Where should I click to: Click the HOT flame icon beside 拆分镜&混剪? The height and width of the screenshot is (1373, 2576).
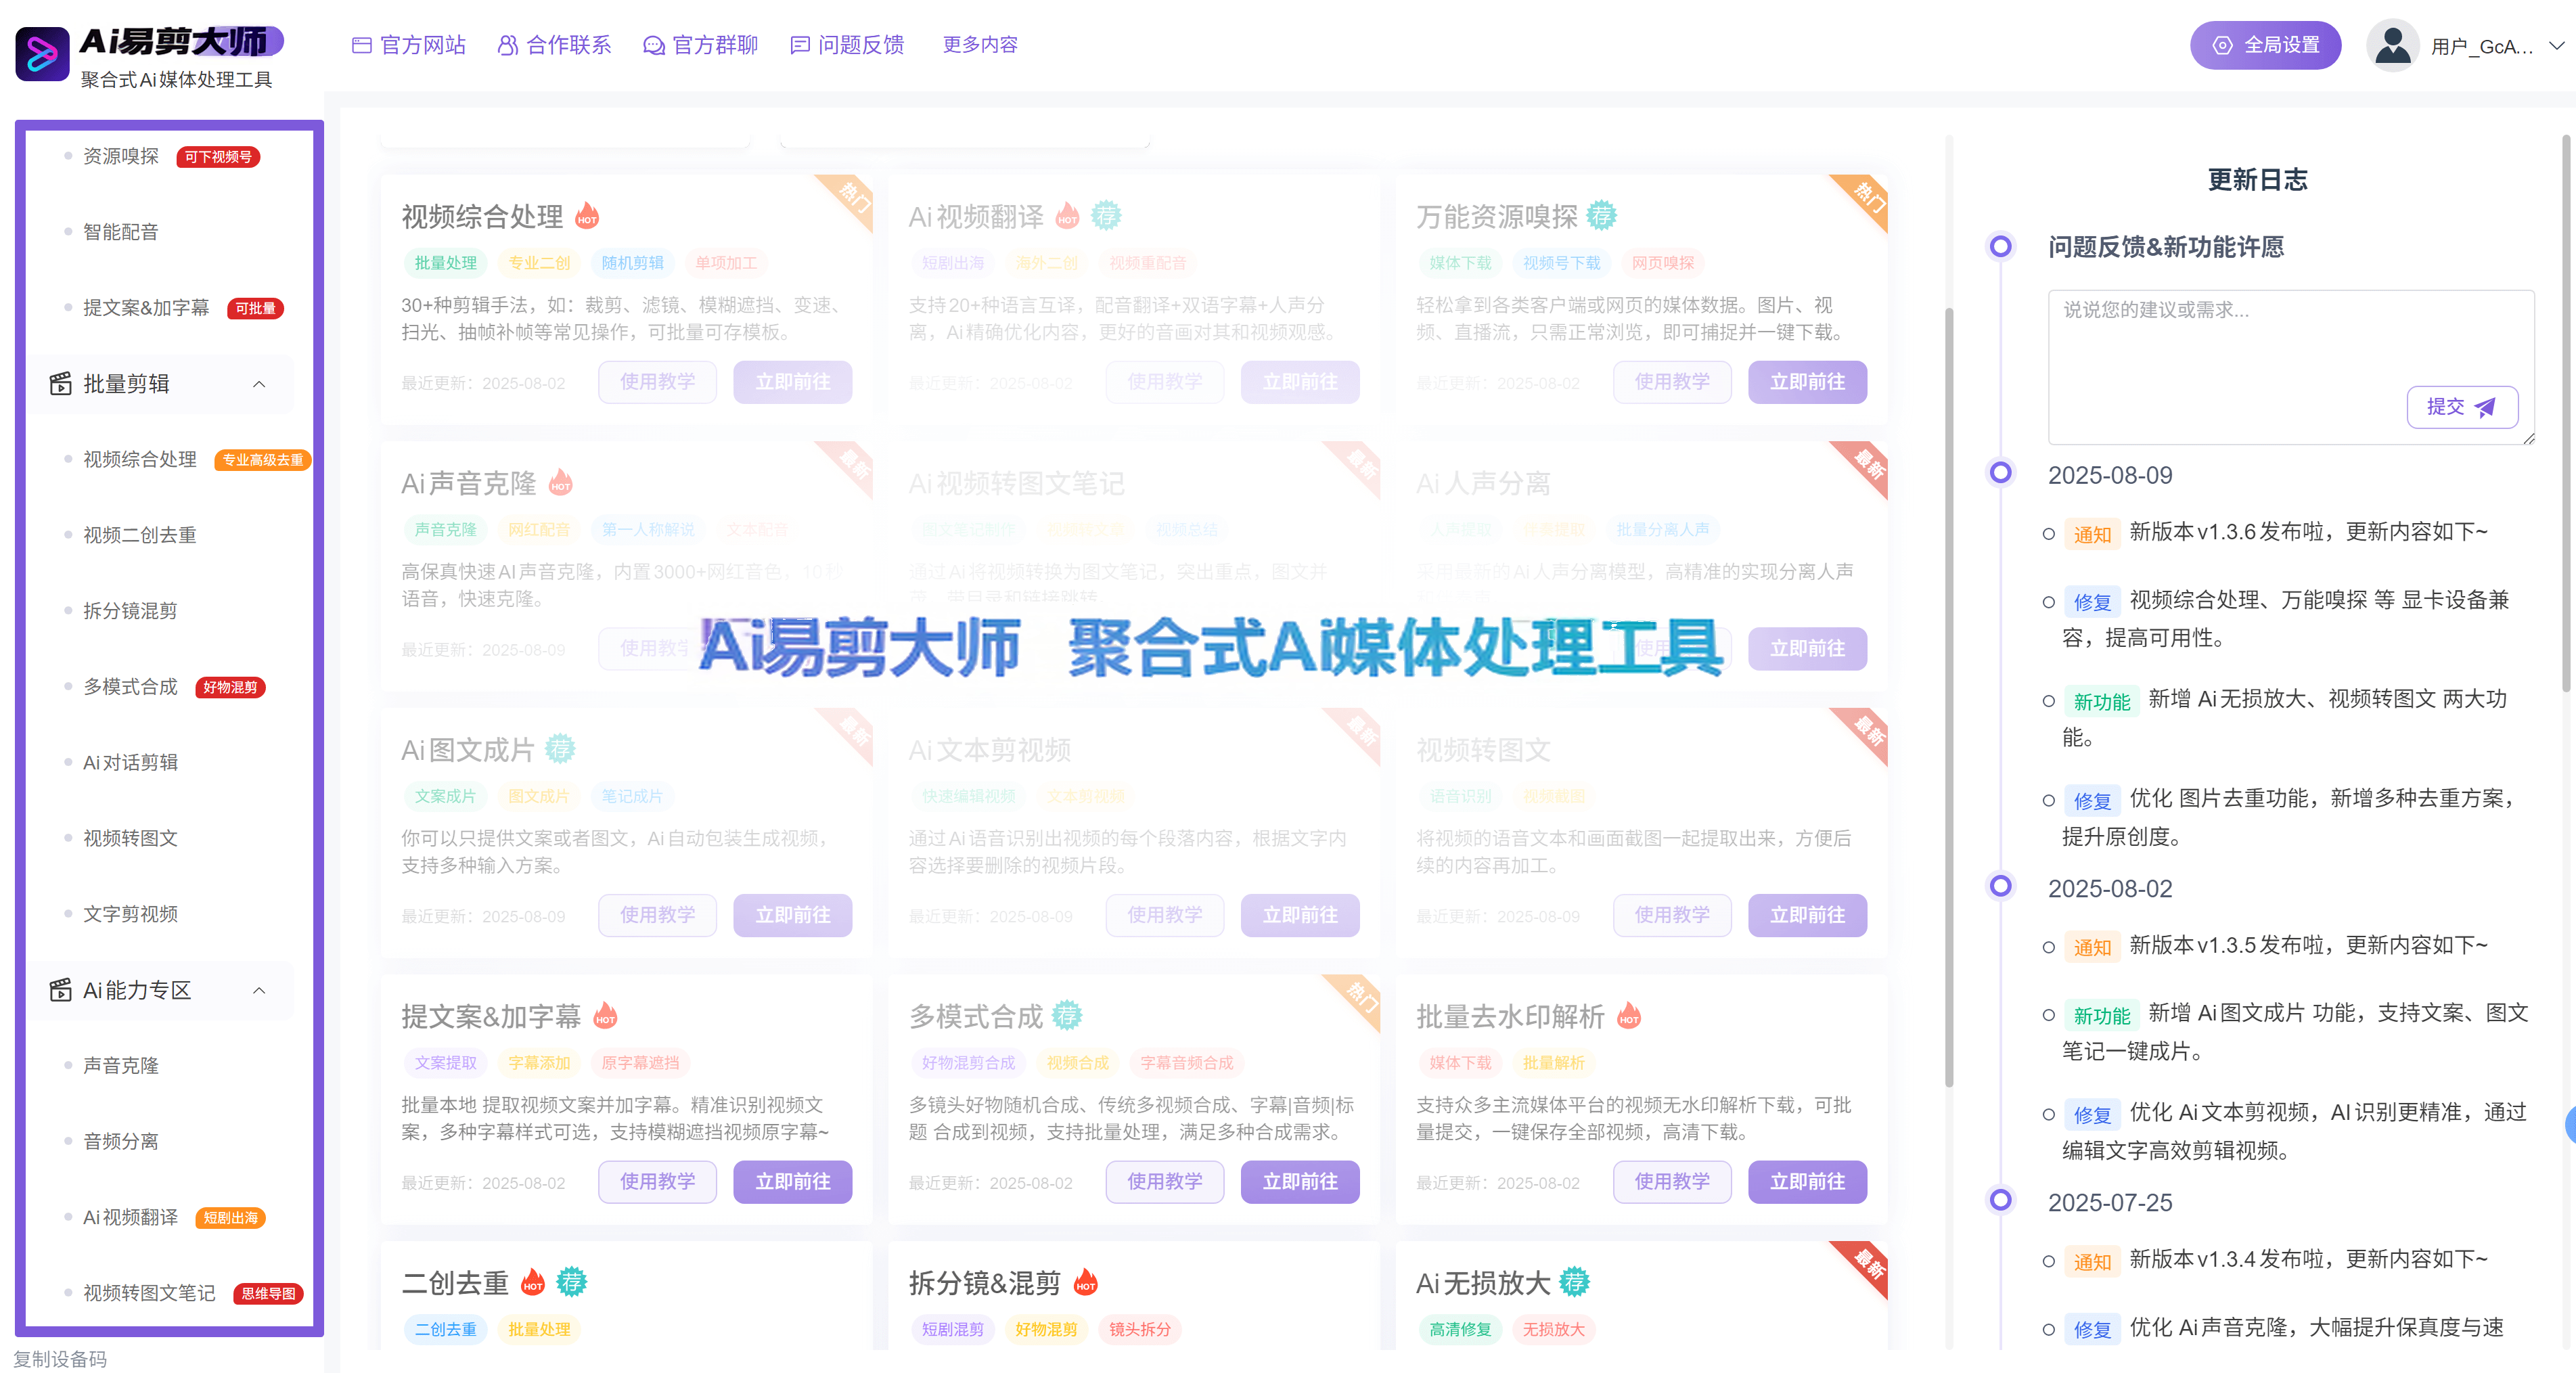point(1085,1282)
